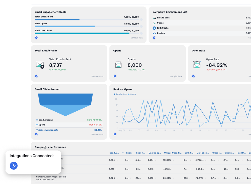The image size is (251, 184).
Task: Click the 5,831 / 10,000 goal value
Action: point(131,24)
